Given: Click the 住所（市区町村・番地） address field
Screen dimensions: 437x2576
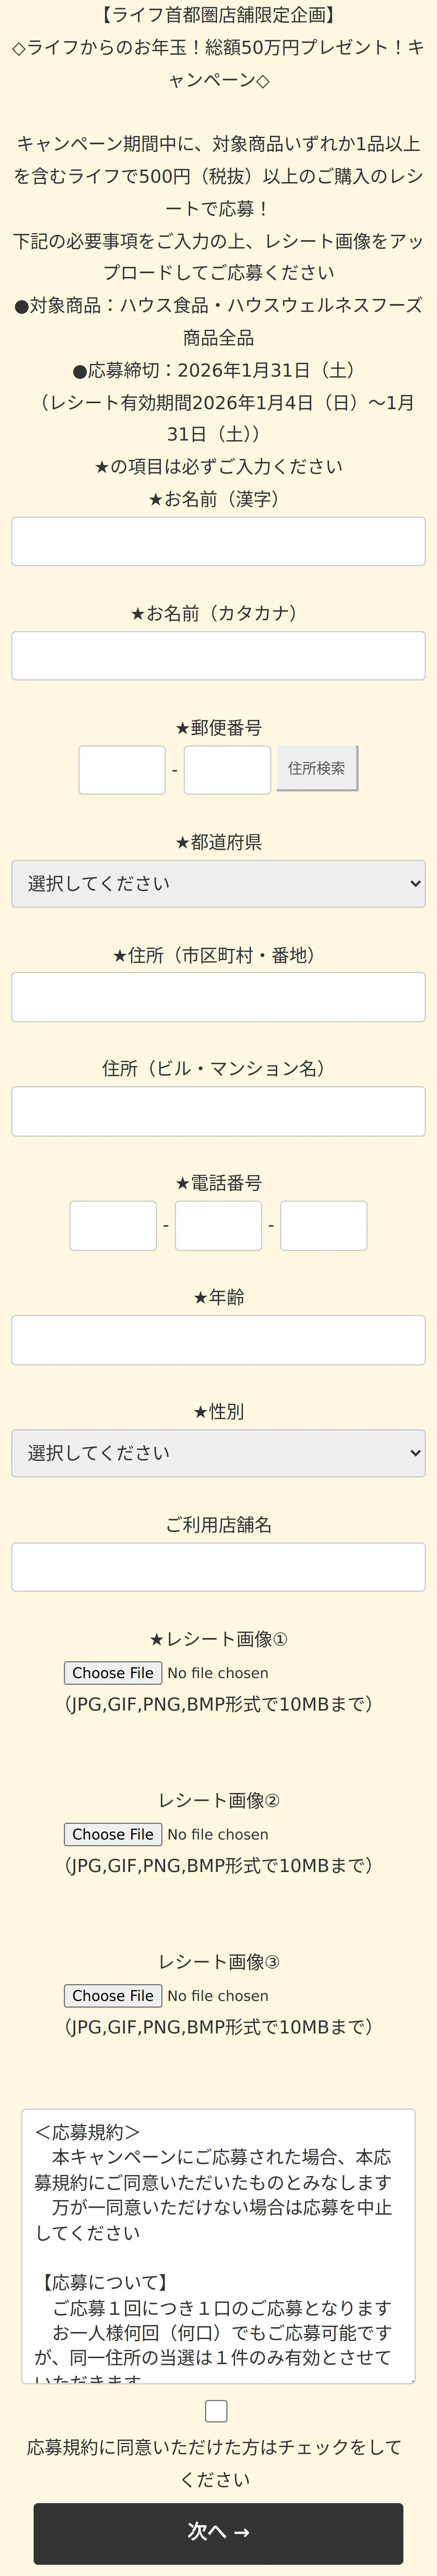Looking at the screenshot, I should coord(218,997).
